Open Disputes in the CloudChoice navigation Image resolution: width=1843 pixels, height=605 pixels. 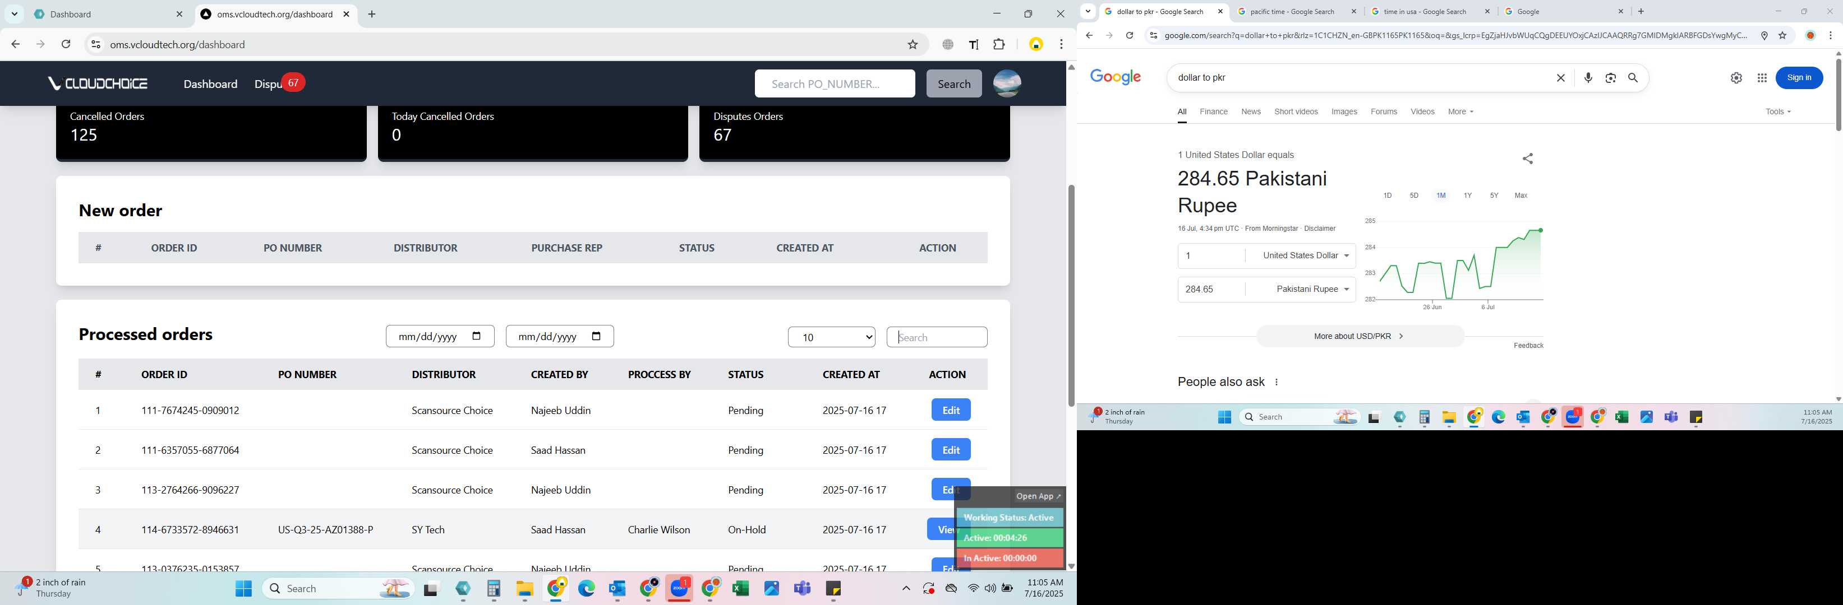[268, 84]
